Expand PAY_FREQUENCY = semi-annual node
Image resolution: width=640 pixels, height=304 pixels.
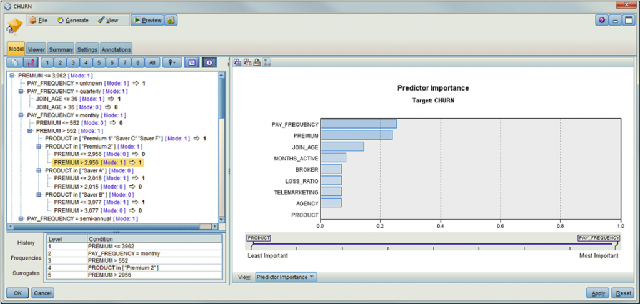21,219
